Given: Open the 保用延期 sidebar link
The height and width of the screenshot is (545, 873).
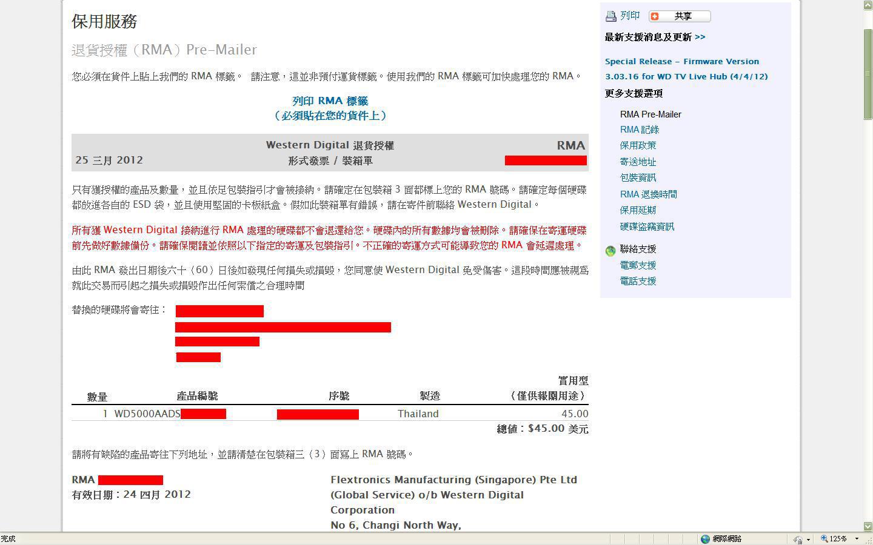Looking at the screenshot, I should pyautogui.click(x=638, y=210).
